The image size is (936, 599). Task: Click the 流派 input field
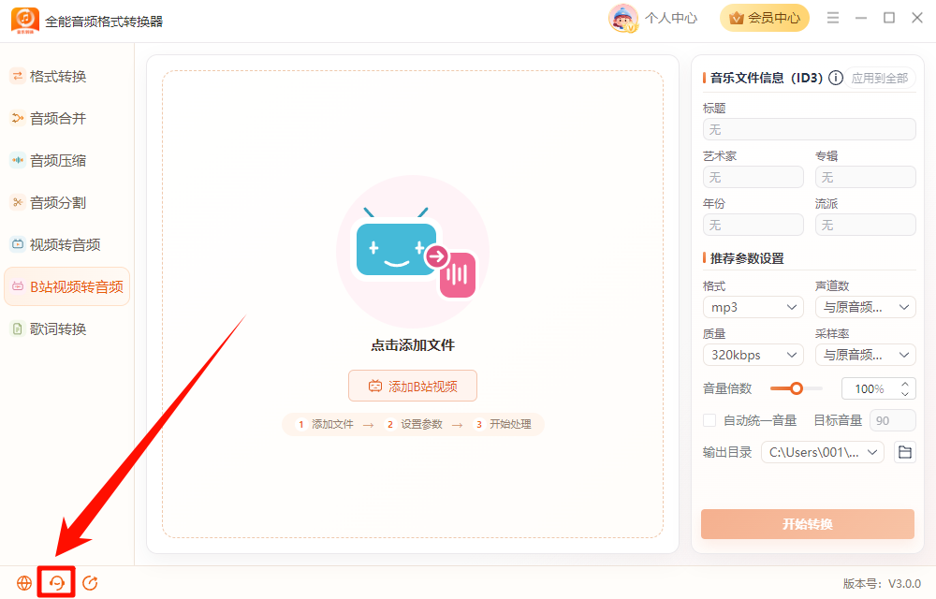pos(865,225)
